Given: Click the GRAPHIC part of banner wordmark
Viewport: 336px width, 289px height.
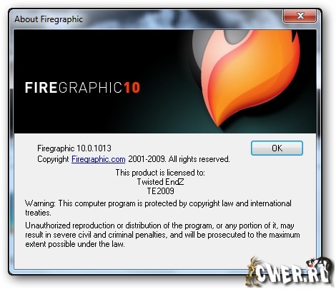Looking at the screenshot, I should [x=90, y=87].
